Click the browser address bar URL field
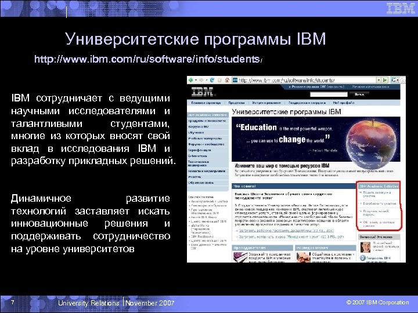The image size is (418, 313). (x=307, y=80)
